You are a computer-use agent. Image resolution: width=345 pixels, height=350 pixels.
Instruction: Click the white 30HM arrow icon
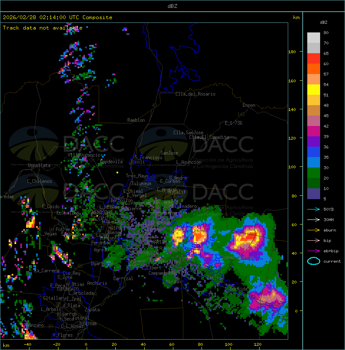pyautogui.click(x=313, y=219)
